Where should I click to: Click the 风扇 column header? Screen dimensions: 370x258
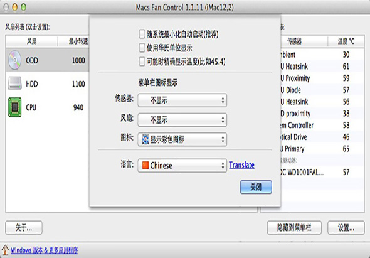click(x=31, y=41)
